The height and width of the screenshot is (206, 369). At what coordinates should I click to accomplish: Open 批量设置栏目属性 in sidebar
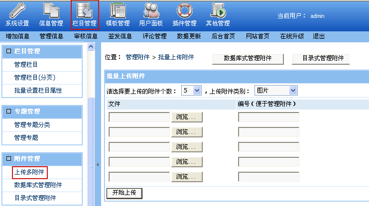coord(38,91)
